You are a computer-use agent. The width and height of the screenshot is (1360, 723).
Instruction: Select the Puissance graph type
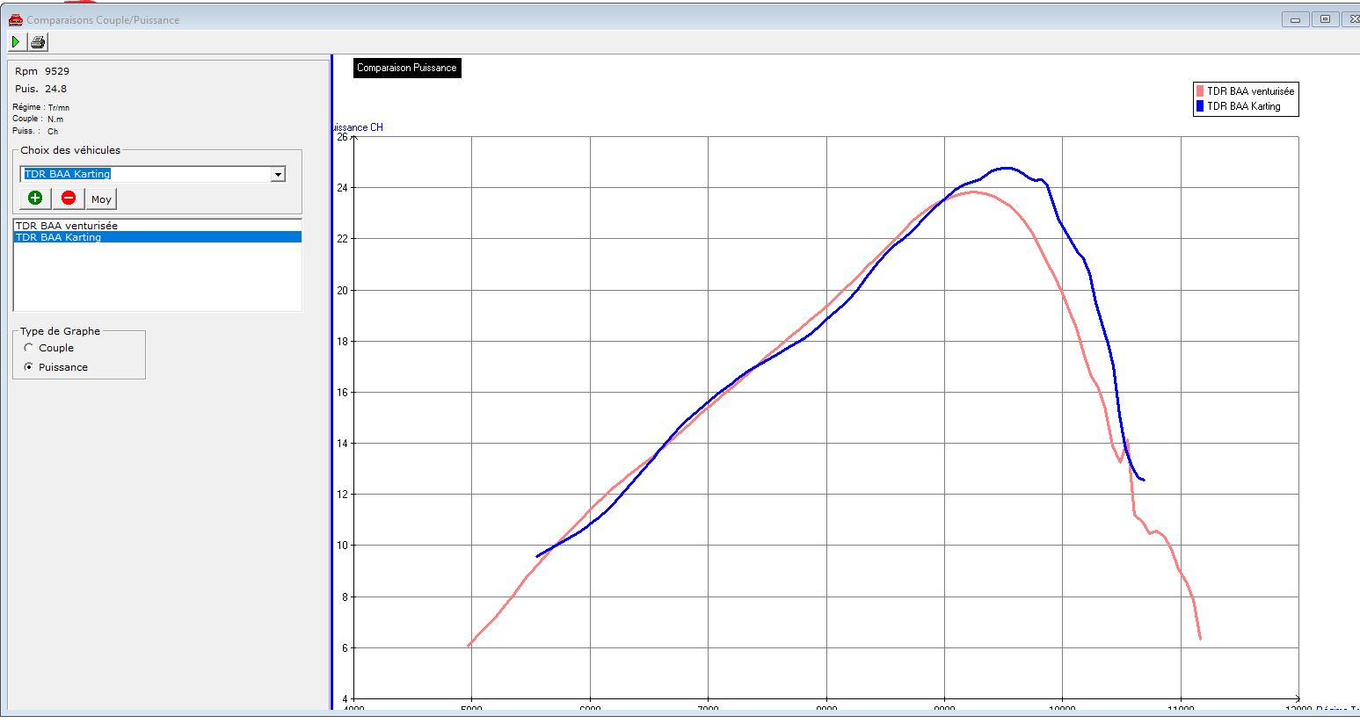coord(29,367)
